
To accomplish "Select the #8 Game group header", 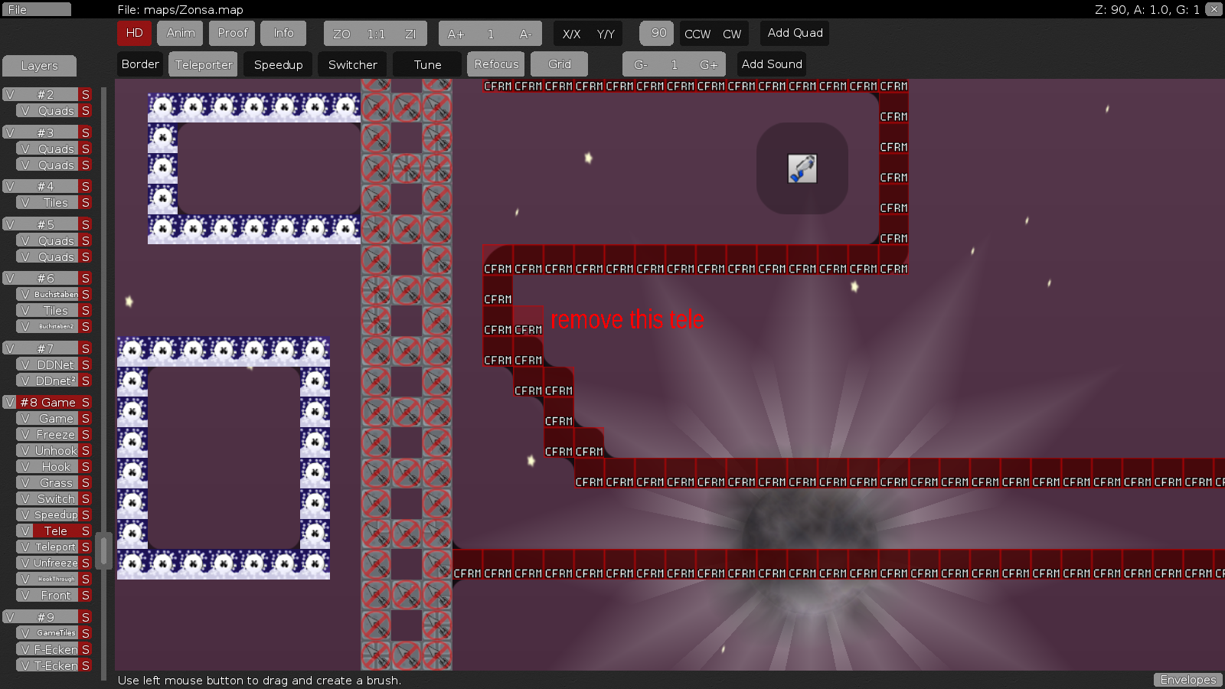I will pos(47,402).
